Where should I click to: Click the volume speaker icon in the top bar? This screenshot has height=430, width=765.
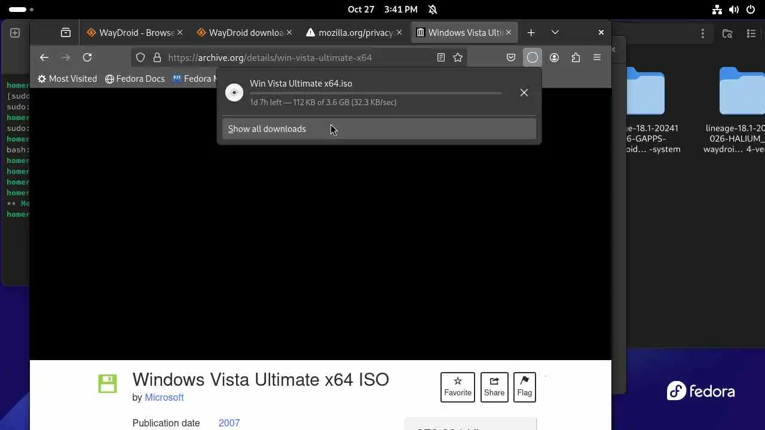click(x=734, y=10)
